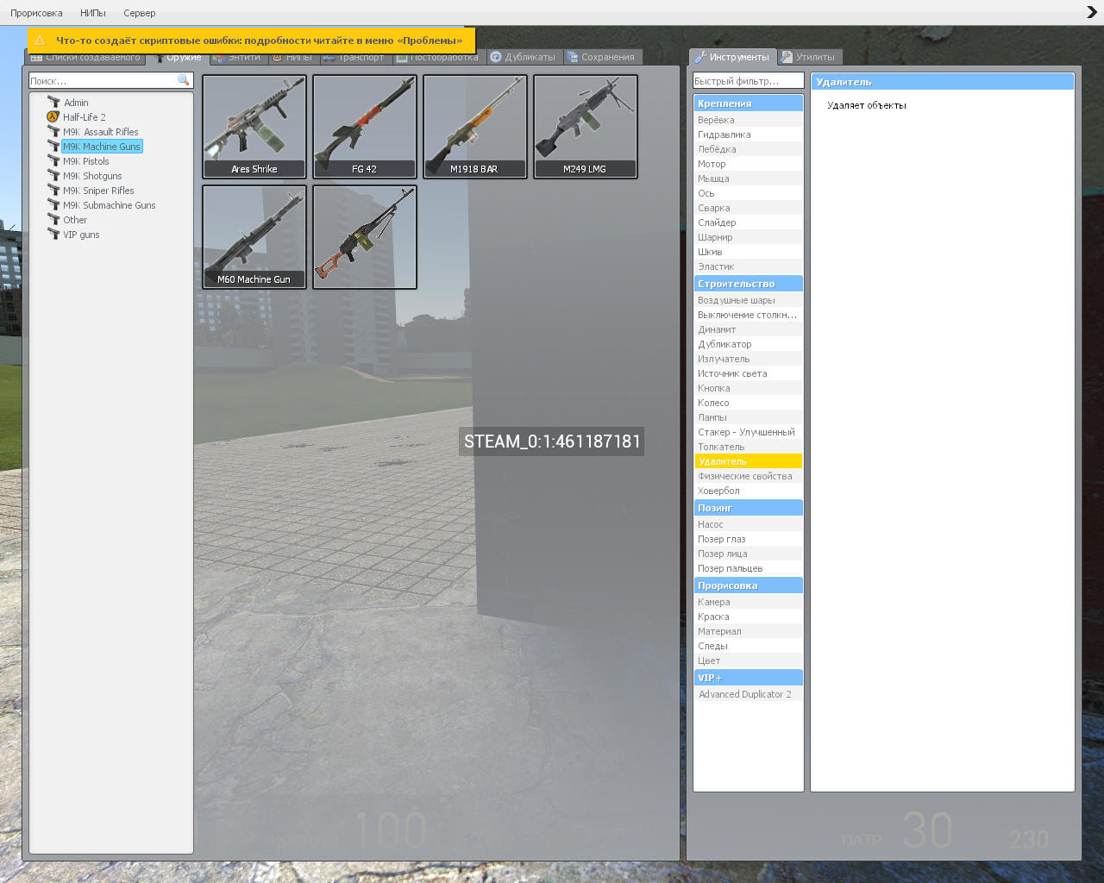Select the Толкатель tool
This screenshot has width=1104, height=883.
tap(749, 447)
